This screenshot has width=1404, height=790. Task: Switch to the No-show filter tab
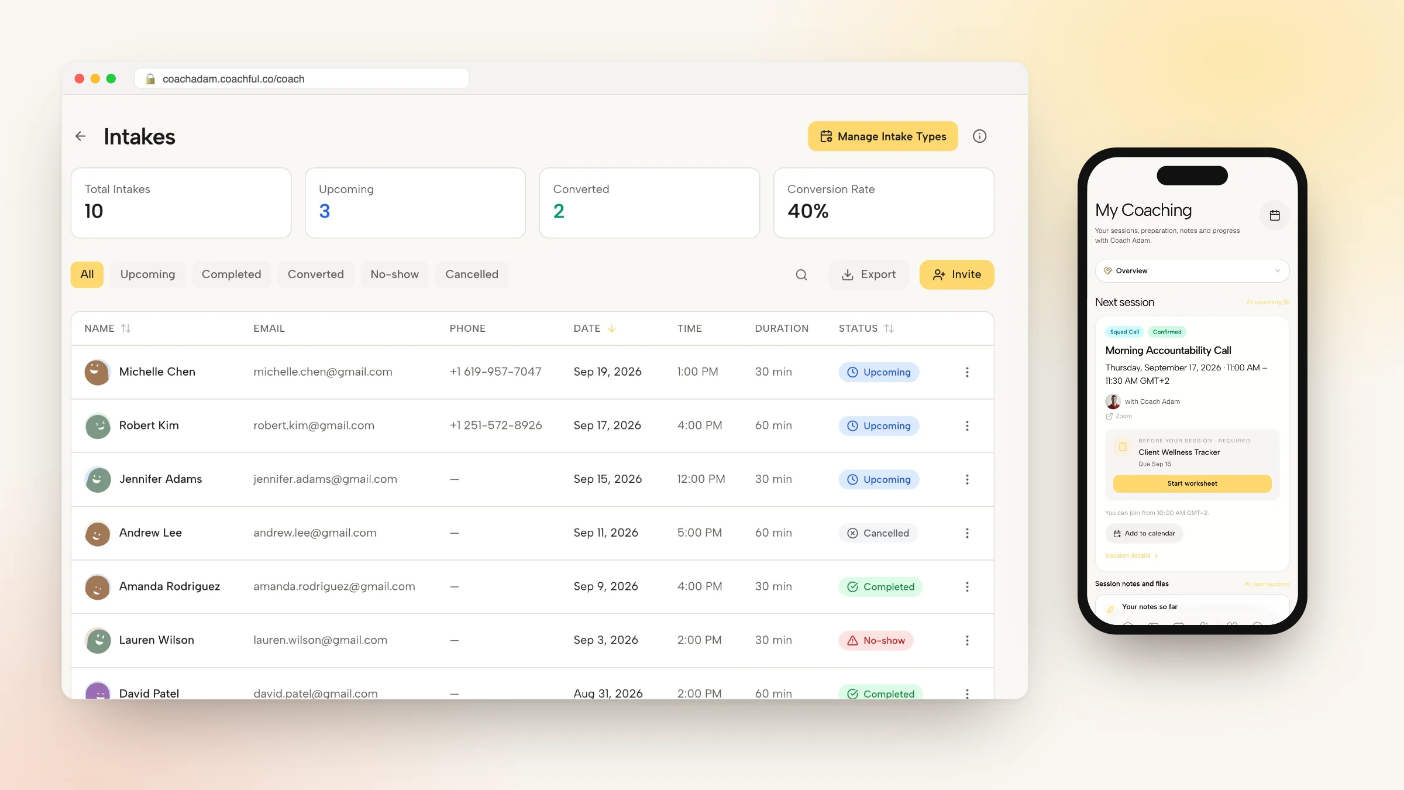click(395, 274)
